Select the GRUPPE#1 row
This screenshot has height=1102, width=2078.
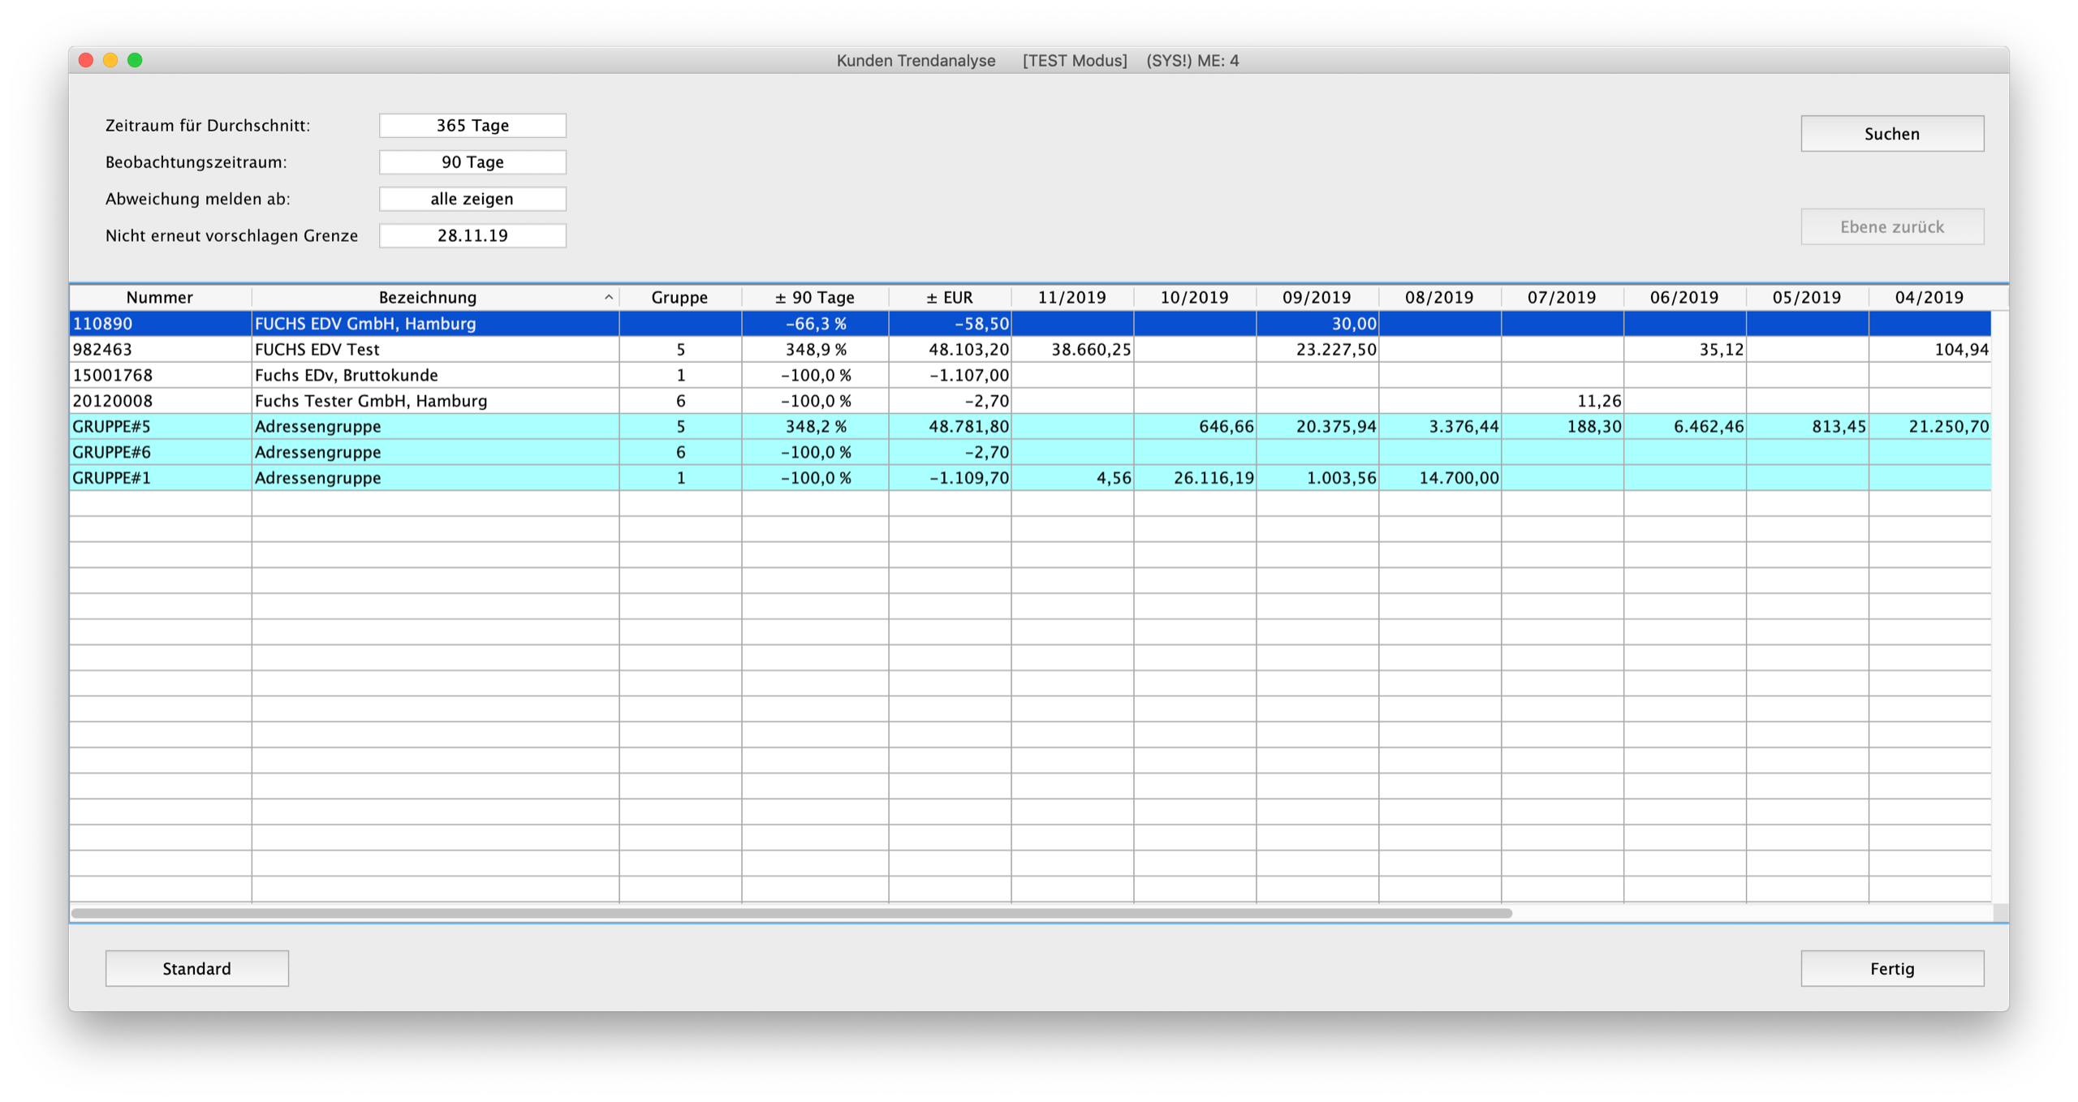112,478
